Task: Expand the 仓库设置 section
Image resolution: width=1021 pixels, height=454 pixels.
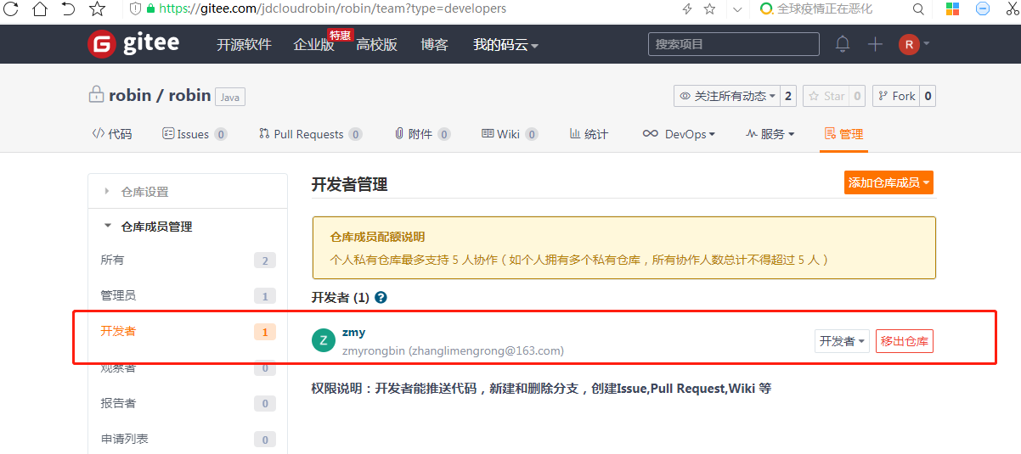Action: click(188, 192)
